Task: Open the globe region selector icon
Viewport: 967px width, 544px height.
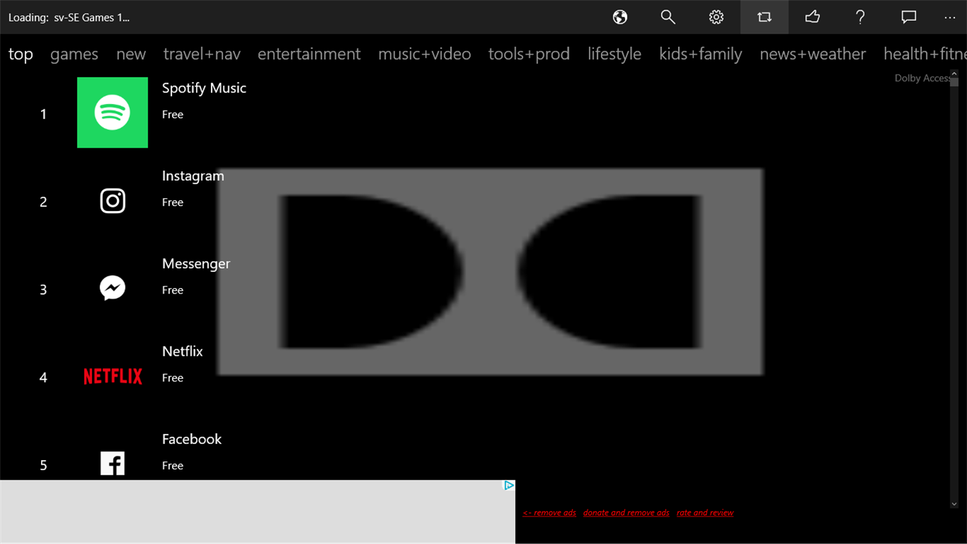Action: point(620,17)
